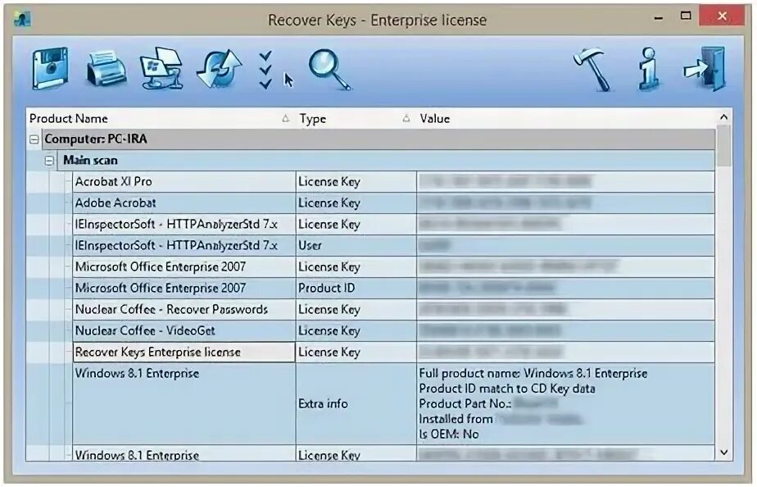Image resolution: width=757 pixels, height=487 pixels.
Task: Collapse the Computer: PC-IRA node
Action: [34, 139]
